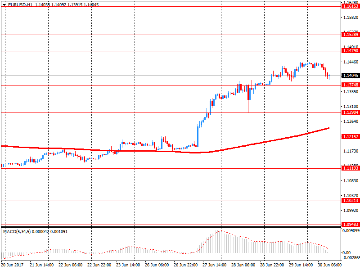This screenshot has width=360, height=270.
Task: Select the horizontal line at 1.13748
Action: click(171, 85)
